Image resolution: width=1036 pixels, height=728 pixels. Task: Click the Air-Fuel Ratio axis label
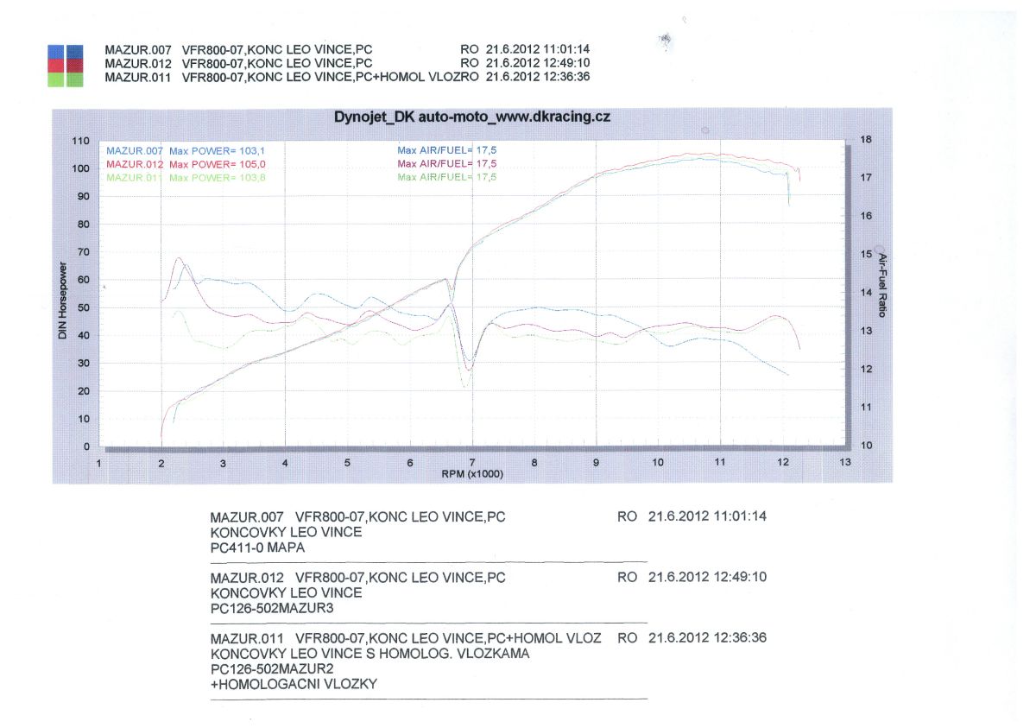[882, 286]
